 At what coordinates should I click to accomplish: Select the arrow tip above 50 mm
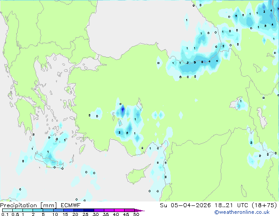point(139,210)
